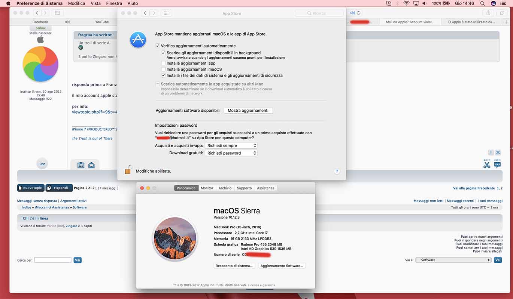The width and height of the screenshot is (513, 299).
Task: Click the EDIT scissors icon
Action: pos(487,164)
